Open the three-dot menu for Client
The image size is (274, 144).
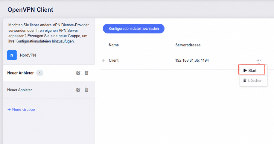click(259, 60)
